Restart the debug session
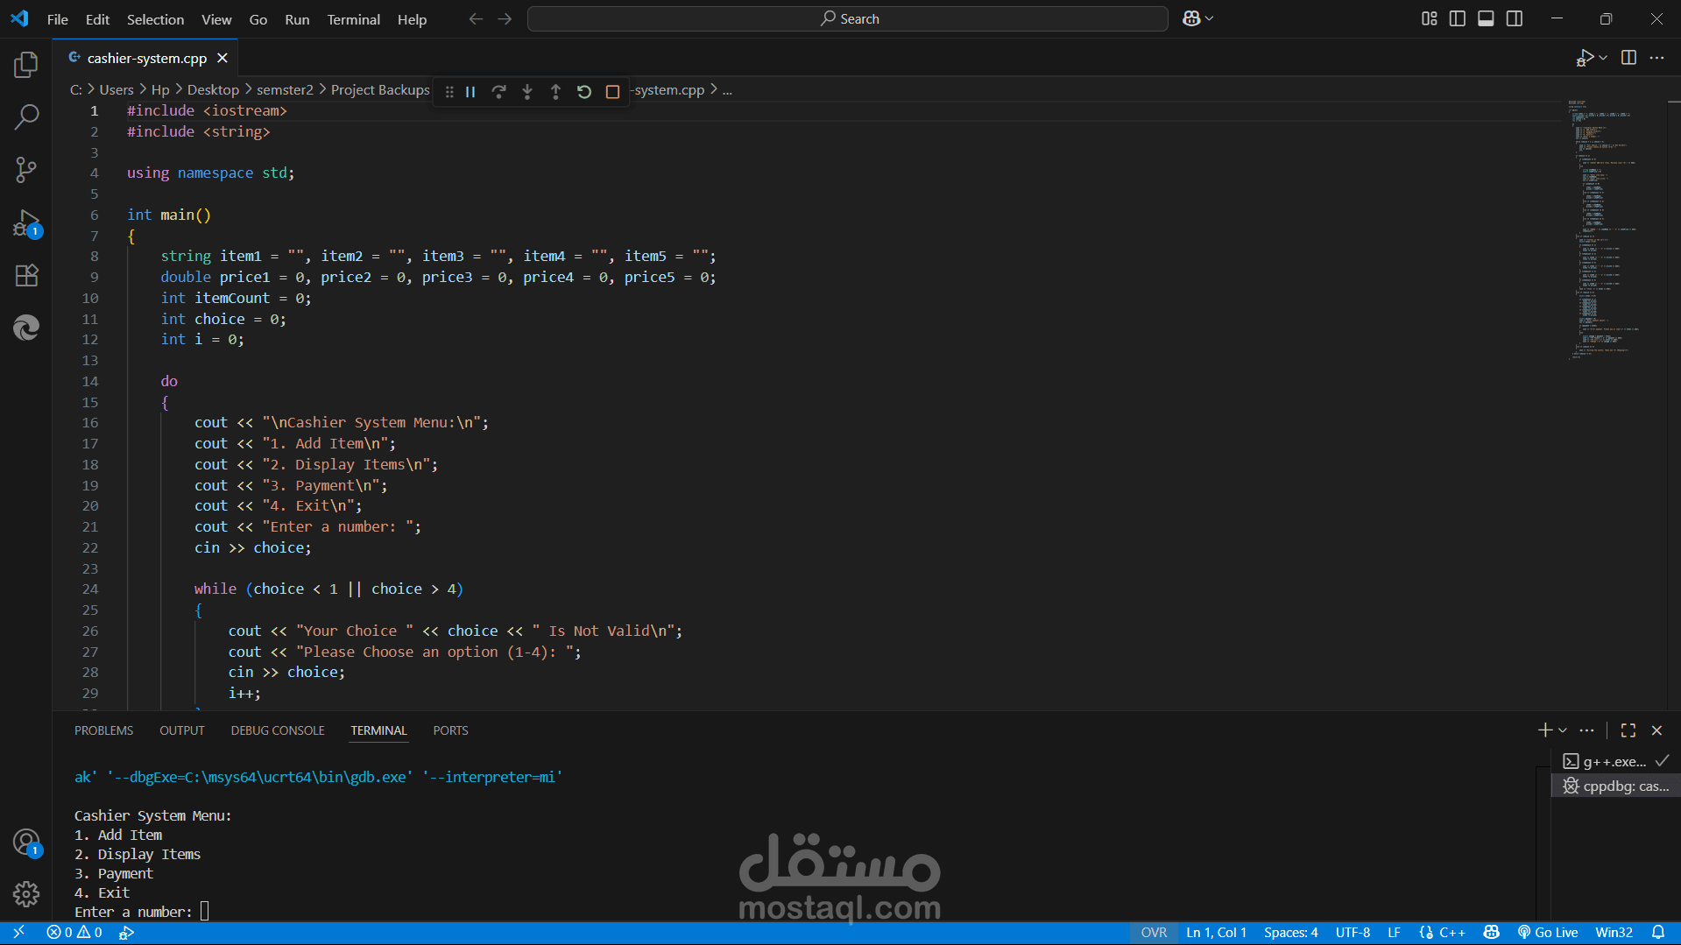1681x945 pixels. tap(584, 91)
